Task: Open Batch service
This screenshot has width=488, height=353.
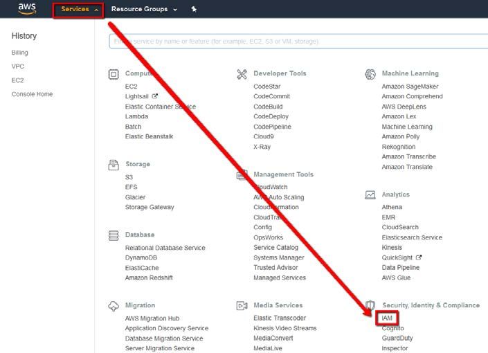Action: (x=133, y=127)
